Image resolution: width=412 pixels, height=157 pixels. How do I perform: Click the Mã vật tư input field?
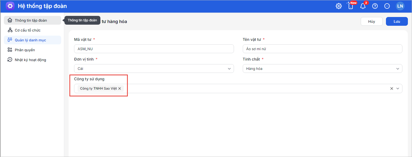[x=154, y=49]
